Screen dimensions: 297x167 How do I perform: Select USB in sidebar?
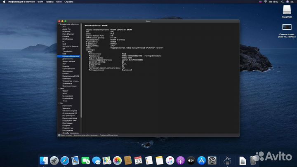[64, 54]
